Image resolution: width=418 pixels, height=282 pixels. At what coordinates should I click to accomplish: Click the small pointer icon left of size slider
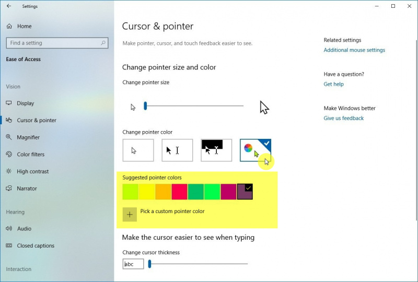[x=133, y=107]
